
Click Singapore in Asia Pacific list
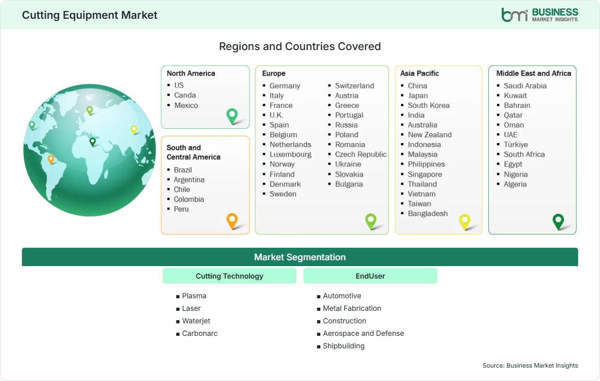click(425, 174)
